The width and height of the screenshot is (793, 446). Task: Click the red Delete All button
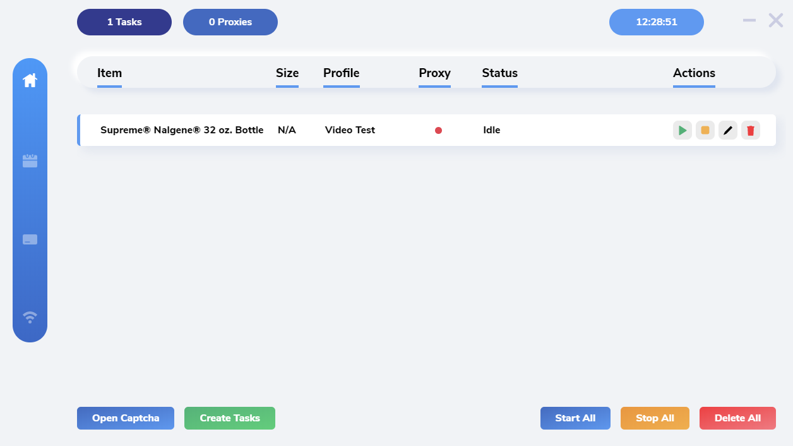[x=737, y=418]
